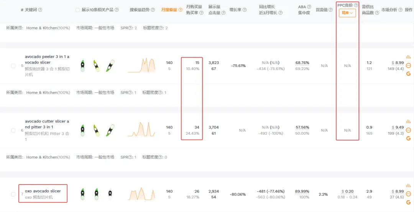The image size is (414, 212).
Task: Click help icon beside 近3月增长 header
Action: (280, 13)
